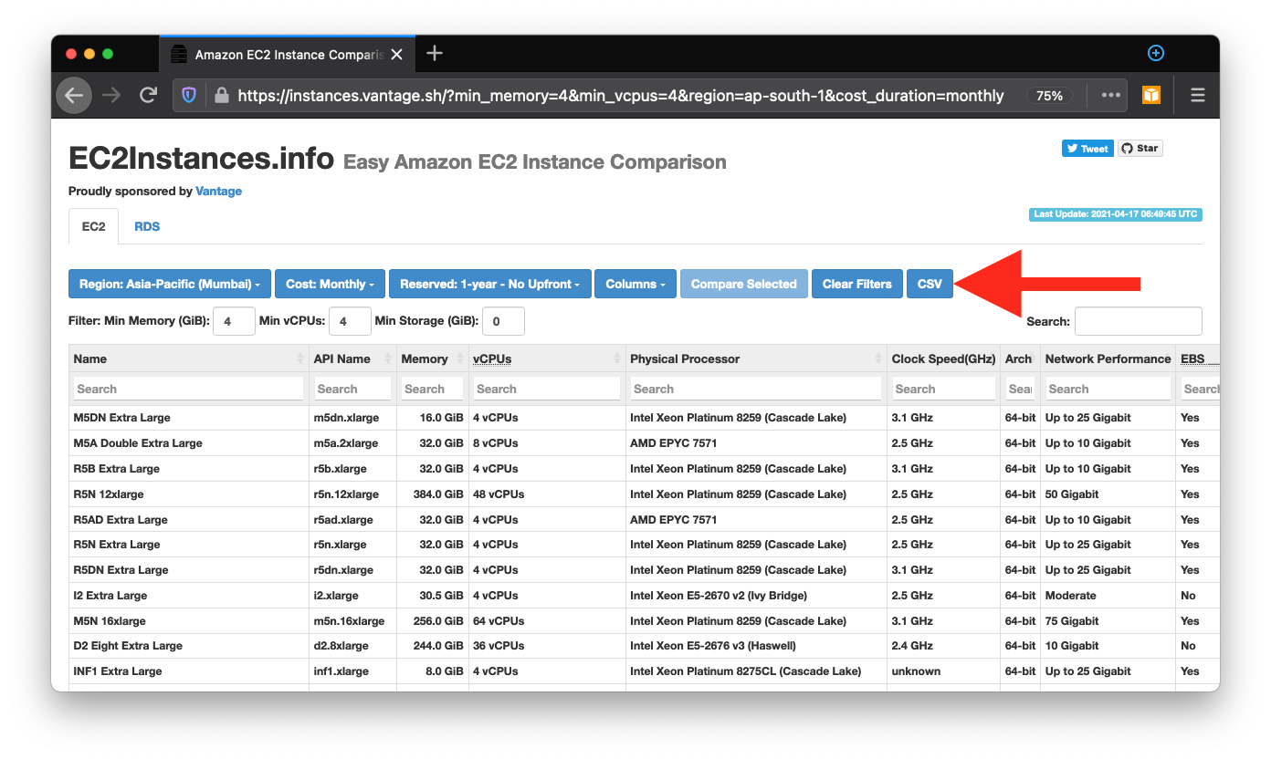Click the Twitter bird on the Tweet button
1271x759 pixels.
coord(1073,148)
